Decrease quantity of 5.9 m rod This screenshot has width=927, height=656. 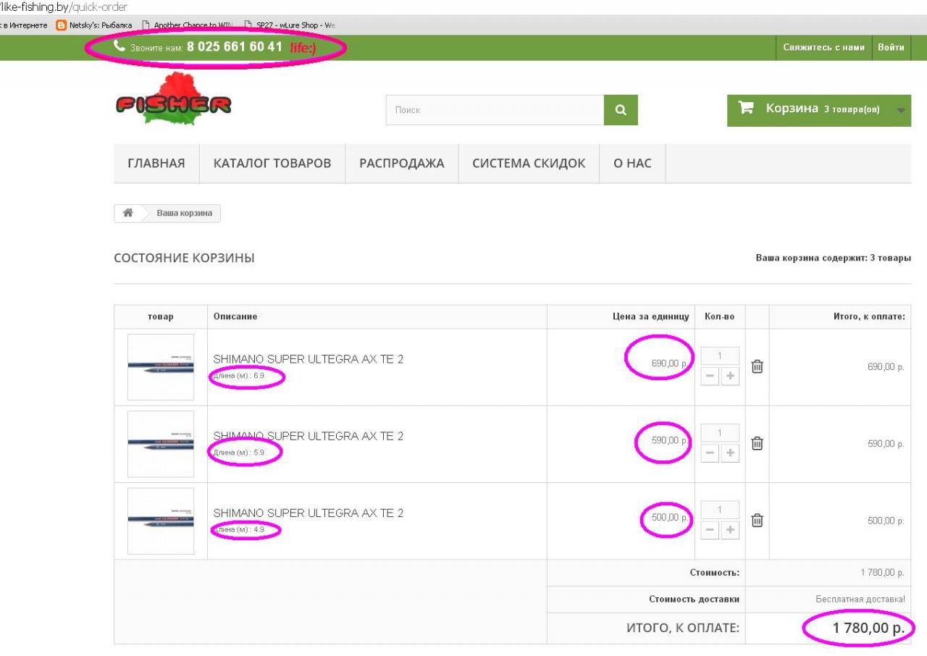pyautogui.click(x=710, y=454)
